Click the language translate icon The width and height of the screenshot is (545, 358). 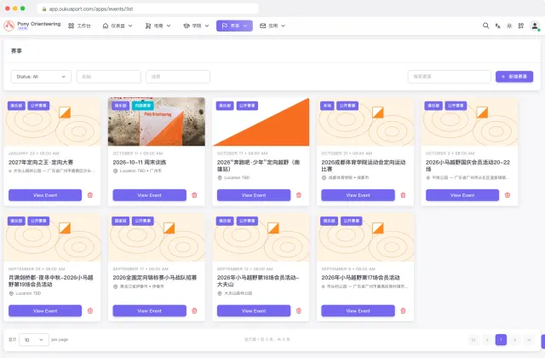pos(497,26)
